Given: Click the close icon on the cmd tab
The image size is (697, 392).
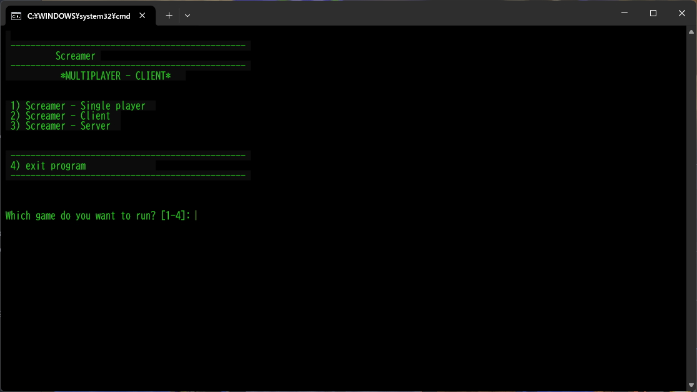Looking at the screenshot, I should (x=142, y=16).
